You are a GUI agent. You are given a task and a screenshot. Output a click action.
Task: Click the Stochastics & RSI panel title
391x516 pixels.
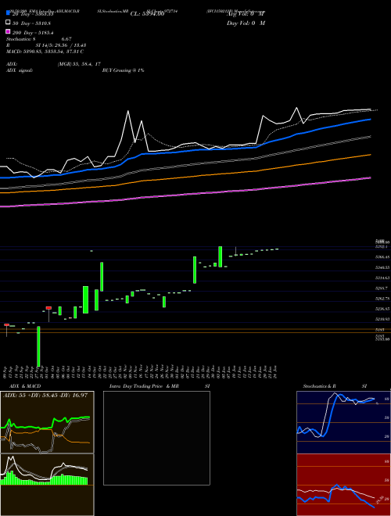[x=335, y=386]
